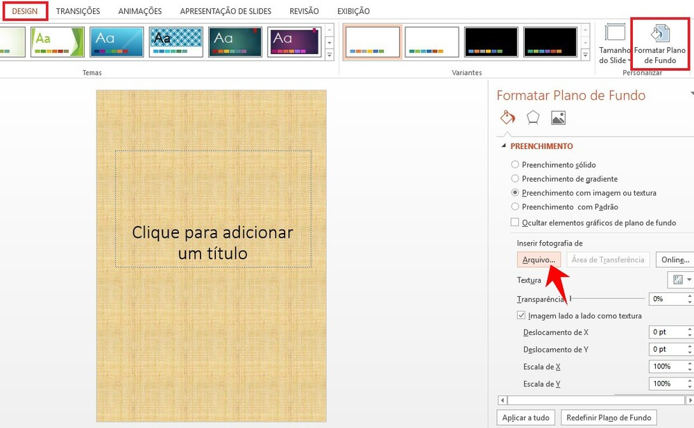
Task: Open the Picture options icon in the pane
Action: click(557, 118)
